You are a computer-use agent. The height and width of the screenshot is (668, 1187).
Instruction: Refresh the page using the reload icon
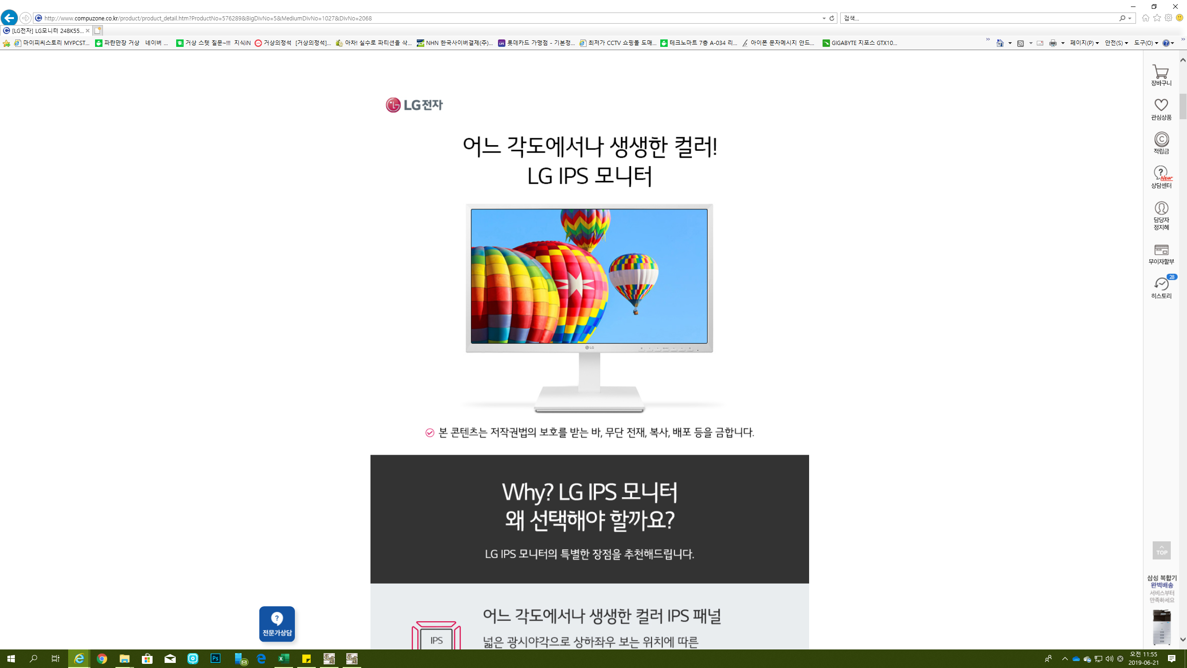832,18
